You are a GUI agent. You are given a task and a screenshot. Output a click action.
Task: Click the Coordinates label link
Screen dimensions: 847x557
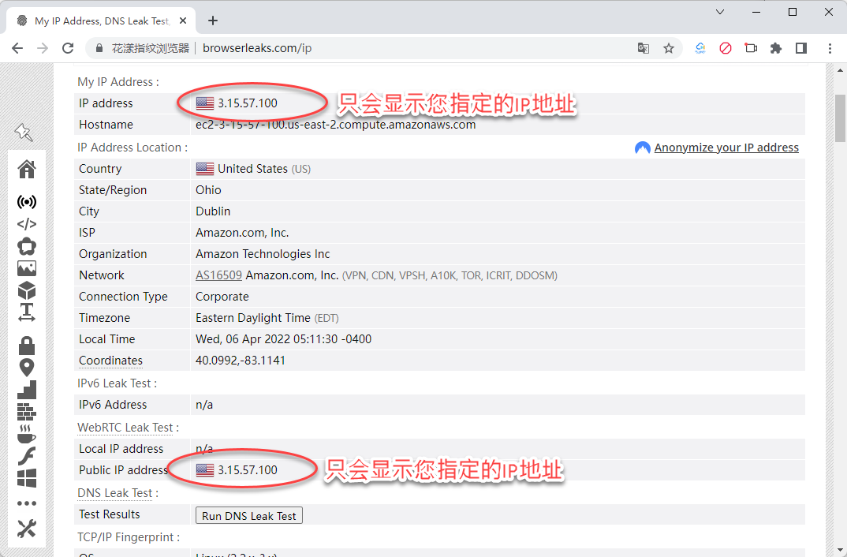coord(110,361)
